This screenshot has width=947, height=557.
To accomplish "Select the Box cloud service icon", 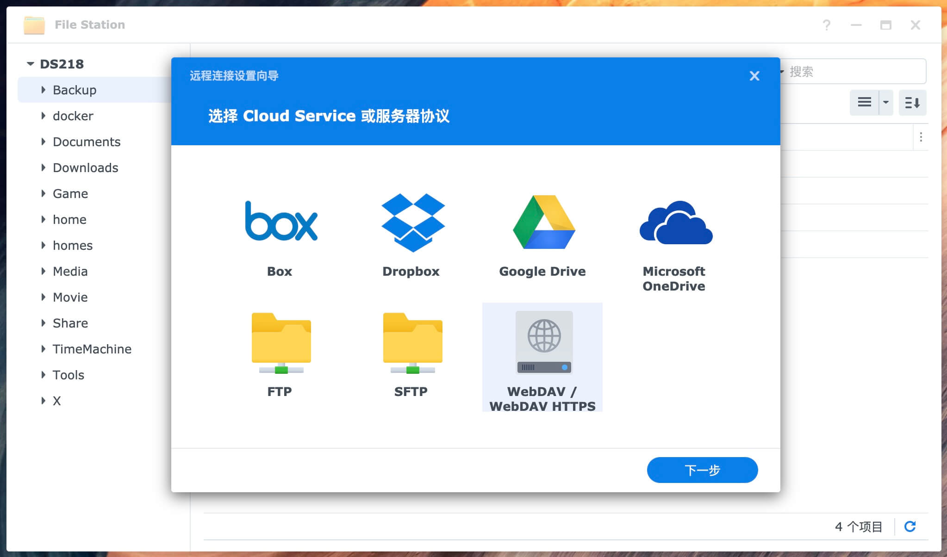I will (x=280, y=222).
